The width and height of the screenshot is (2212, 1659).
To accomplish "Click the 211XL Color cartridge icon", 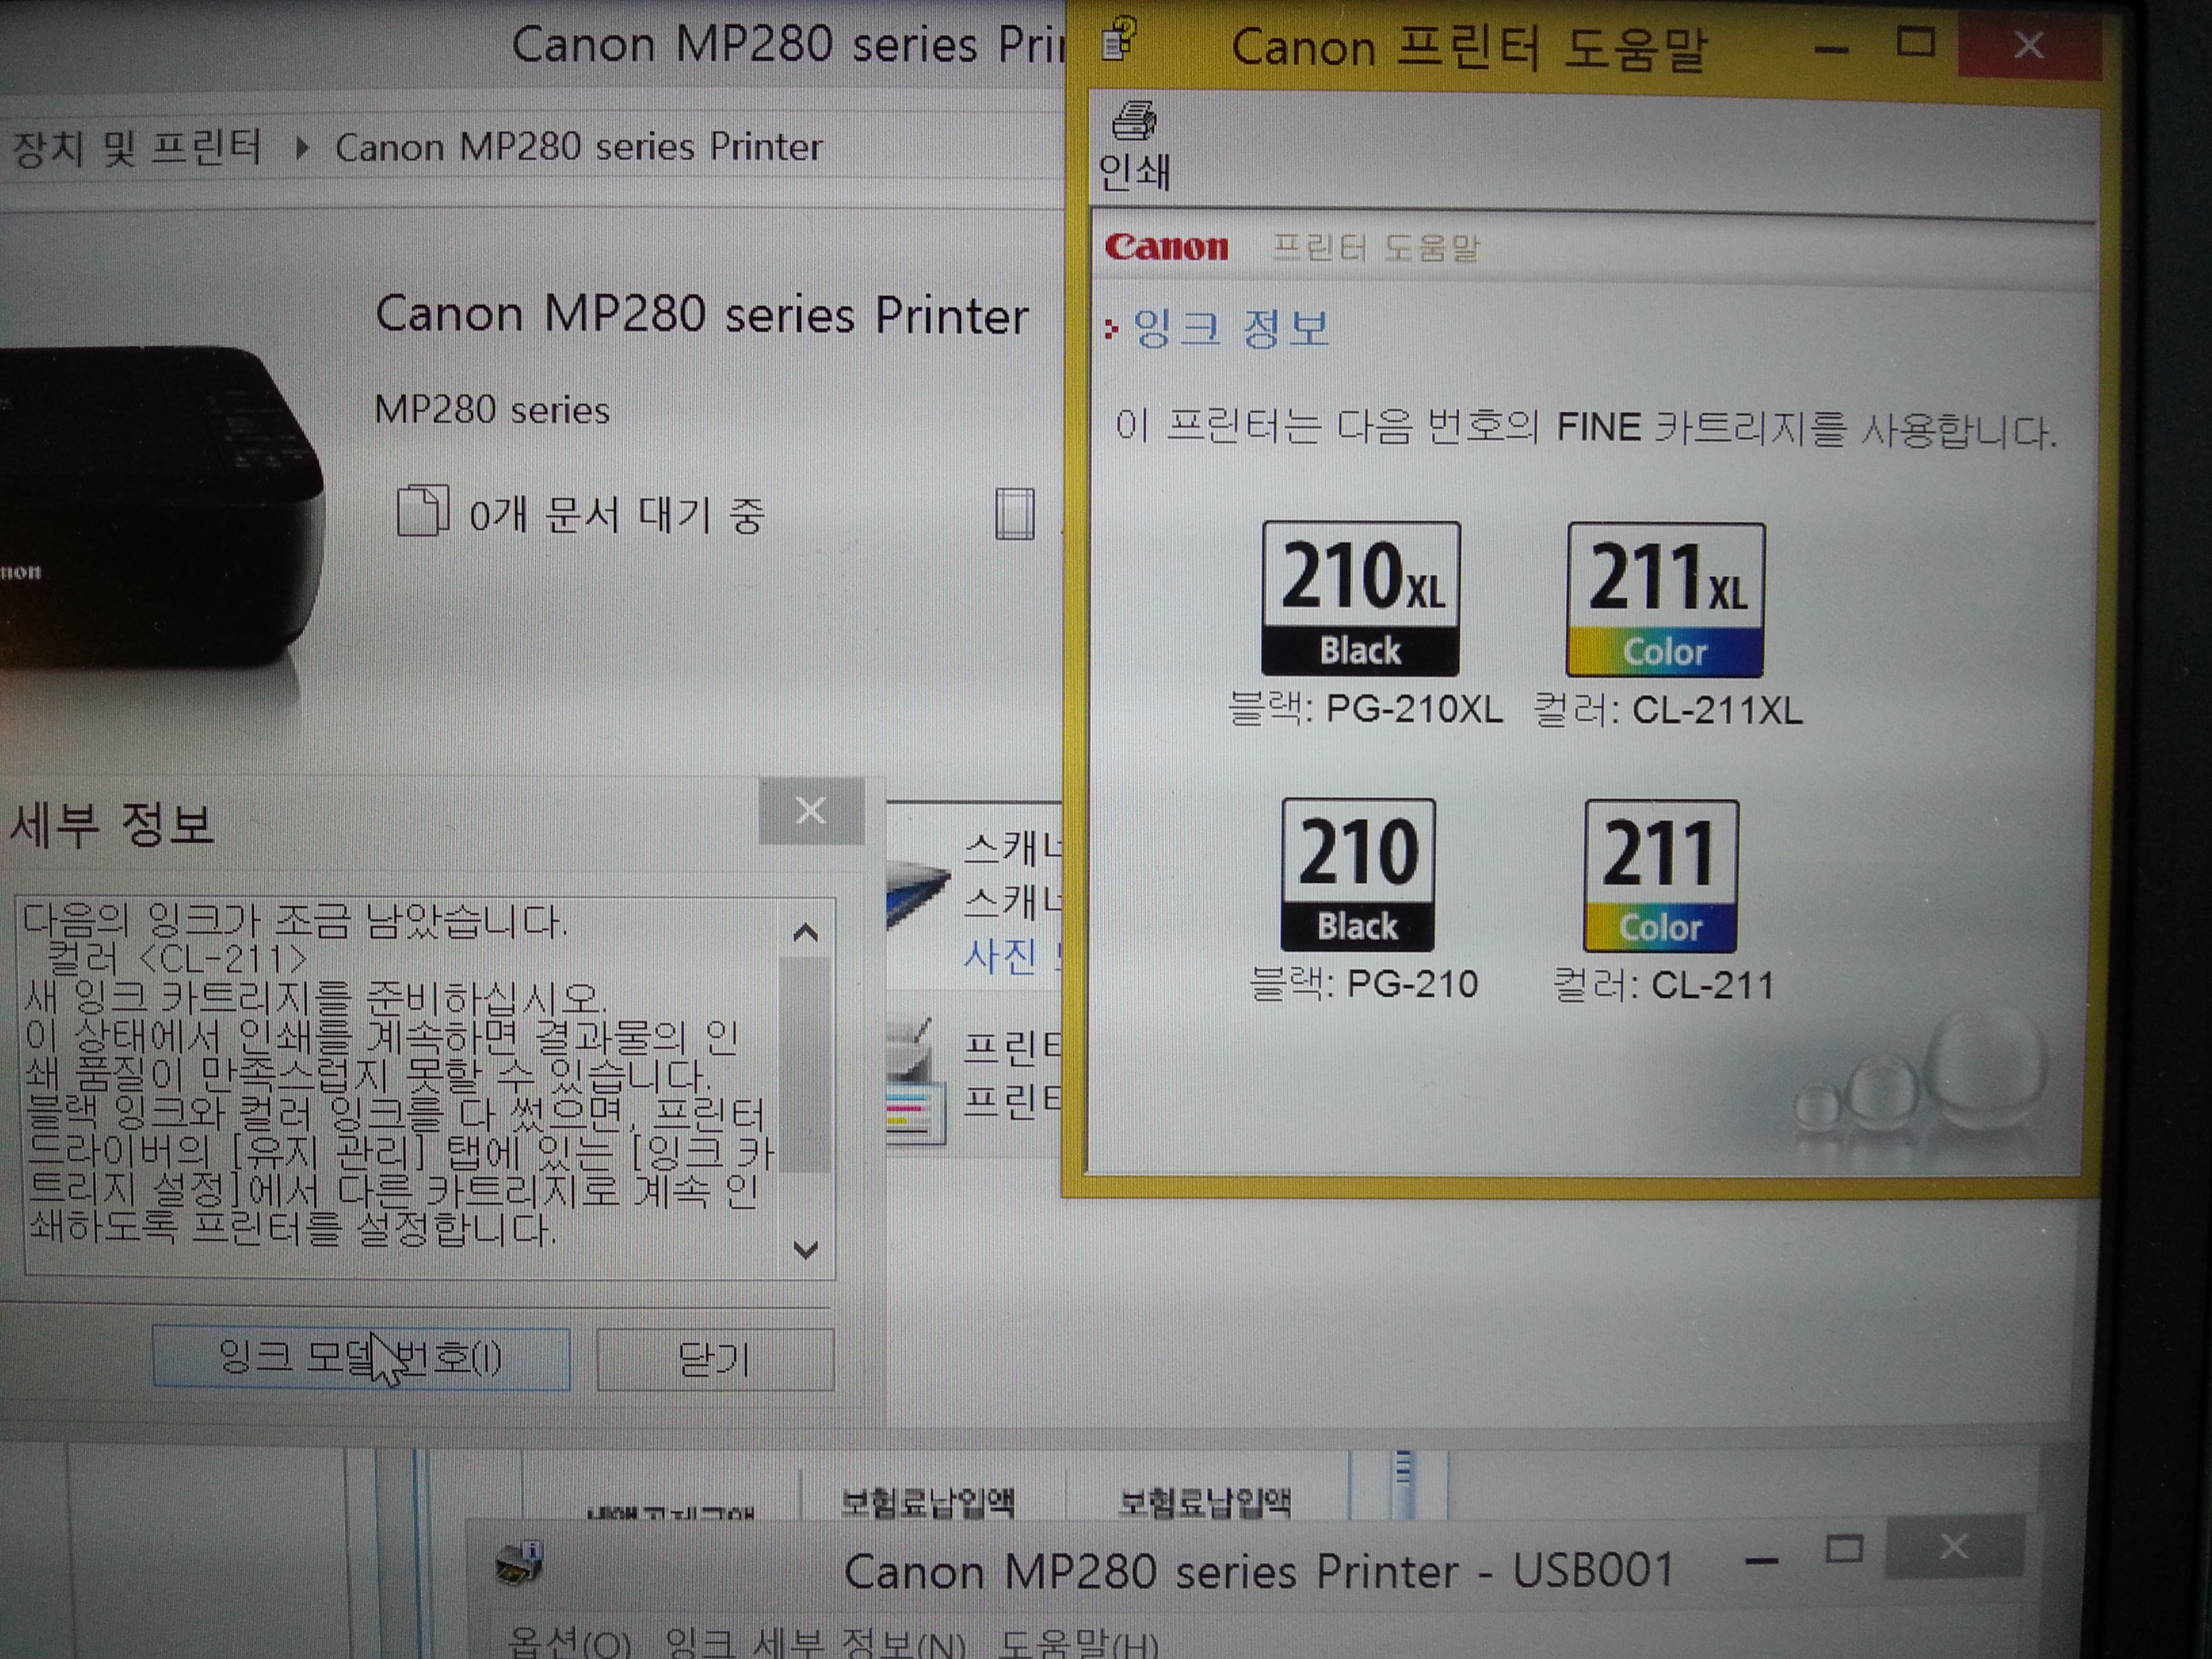I will point(1665,599).
